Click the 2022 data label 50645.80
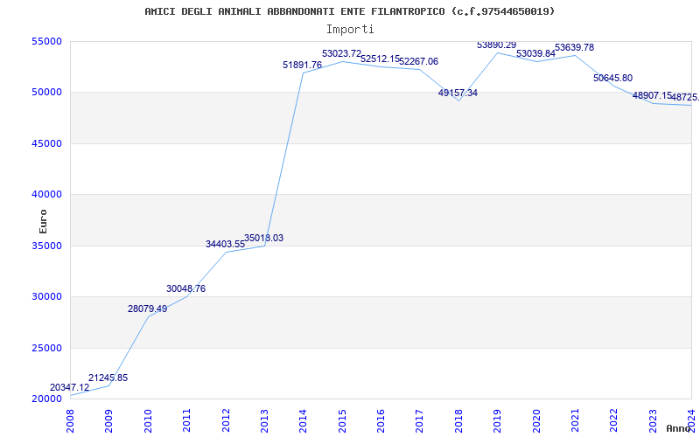This screenshot has width=700, height=437. 612,78
